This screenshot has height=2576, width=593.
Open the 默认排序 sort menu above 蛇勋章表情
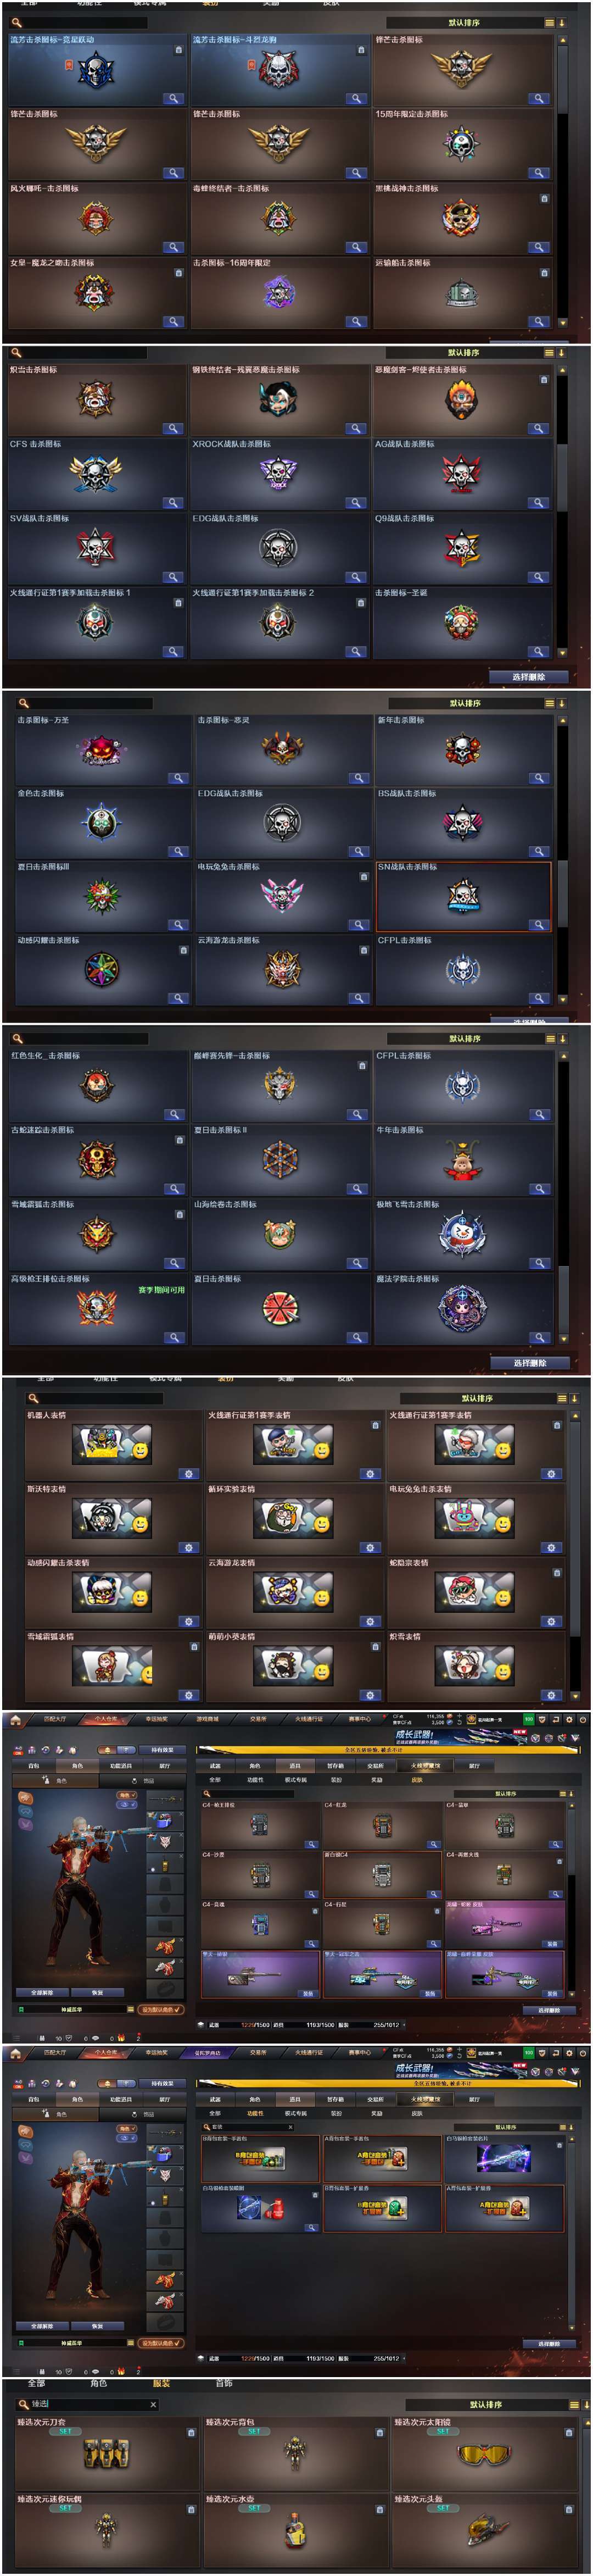tap(477, 1398)
